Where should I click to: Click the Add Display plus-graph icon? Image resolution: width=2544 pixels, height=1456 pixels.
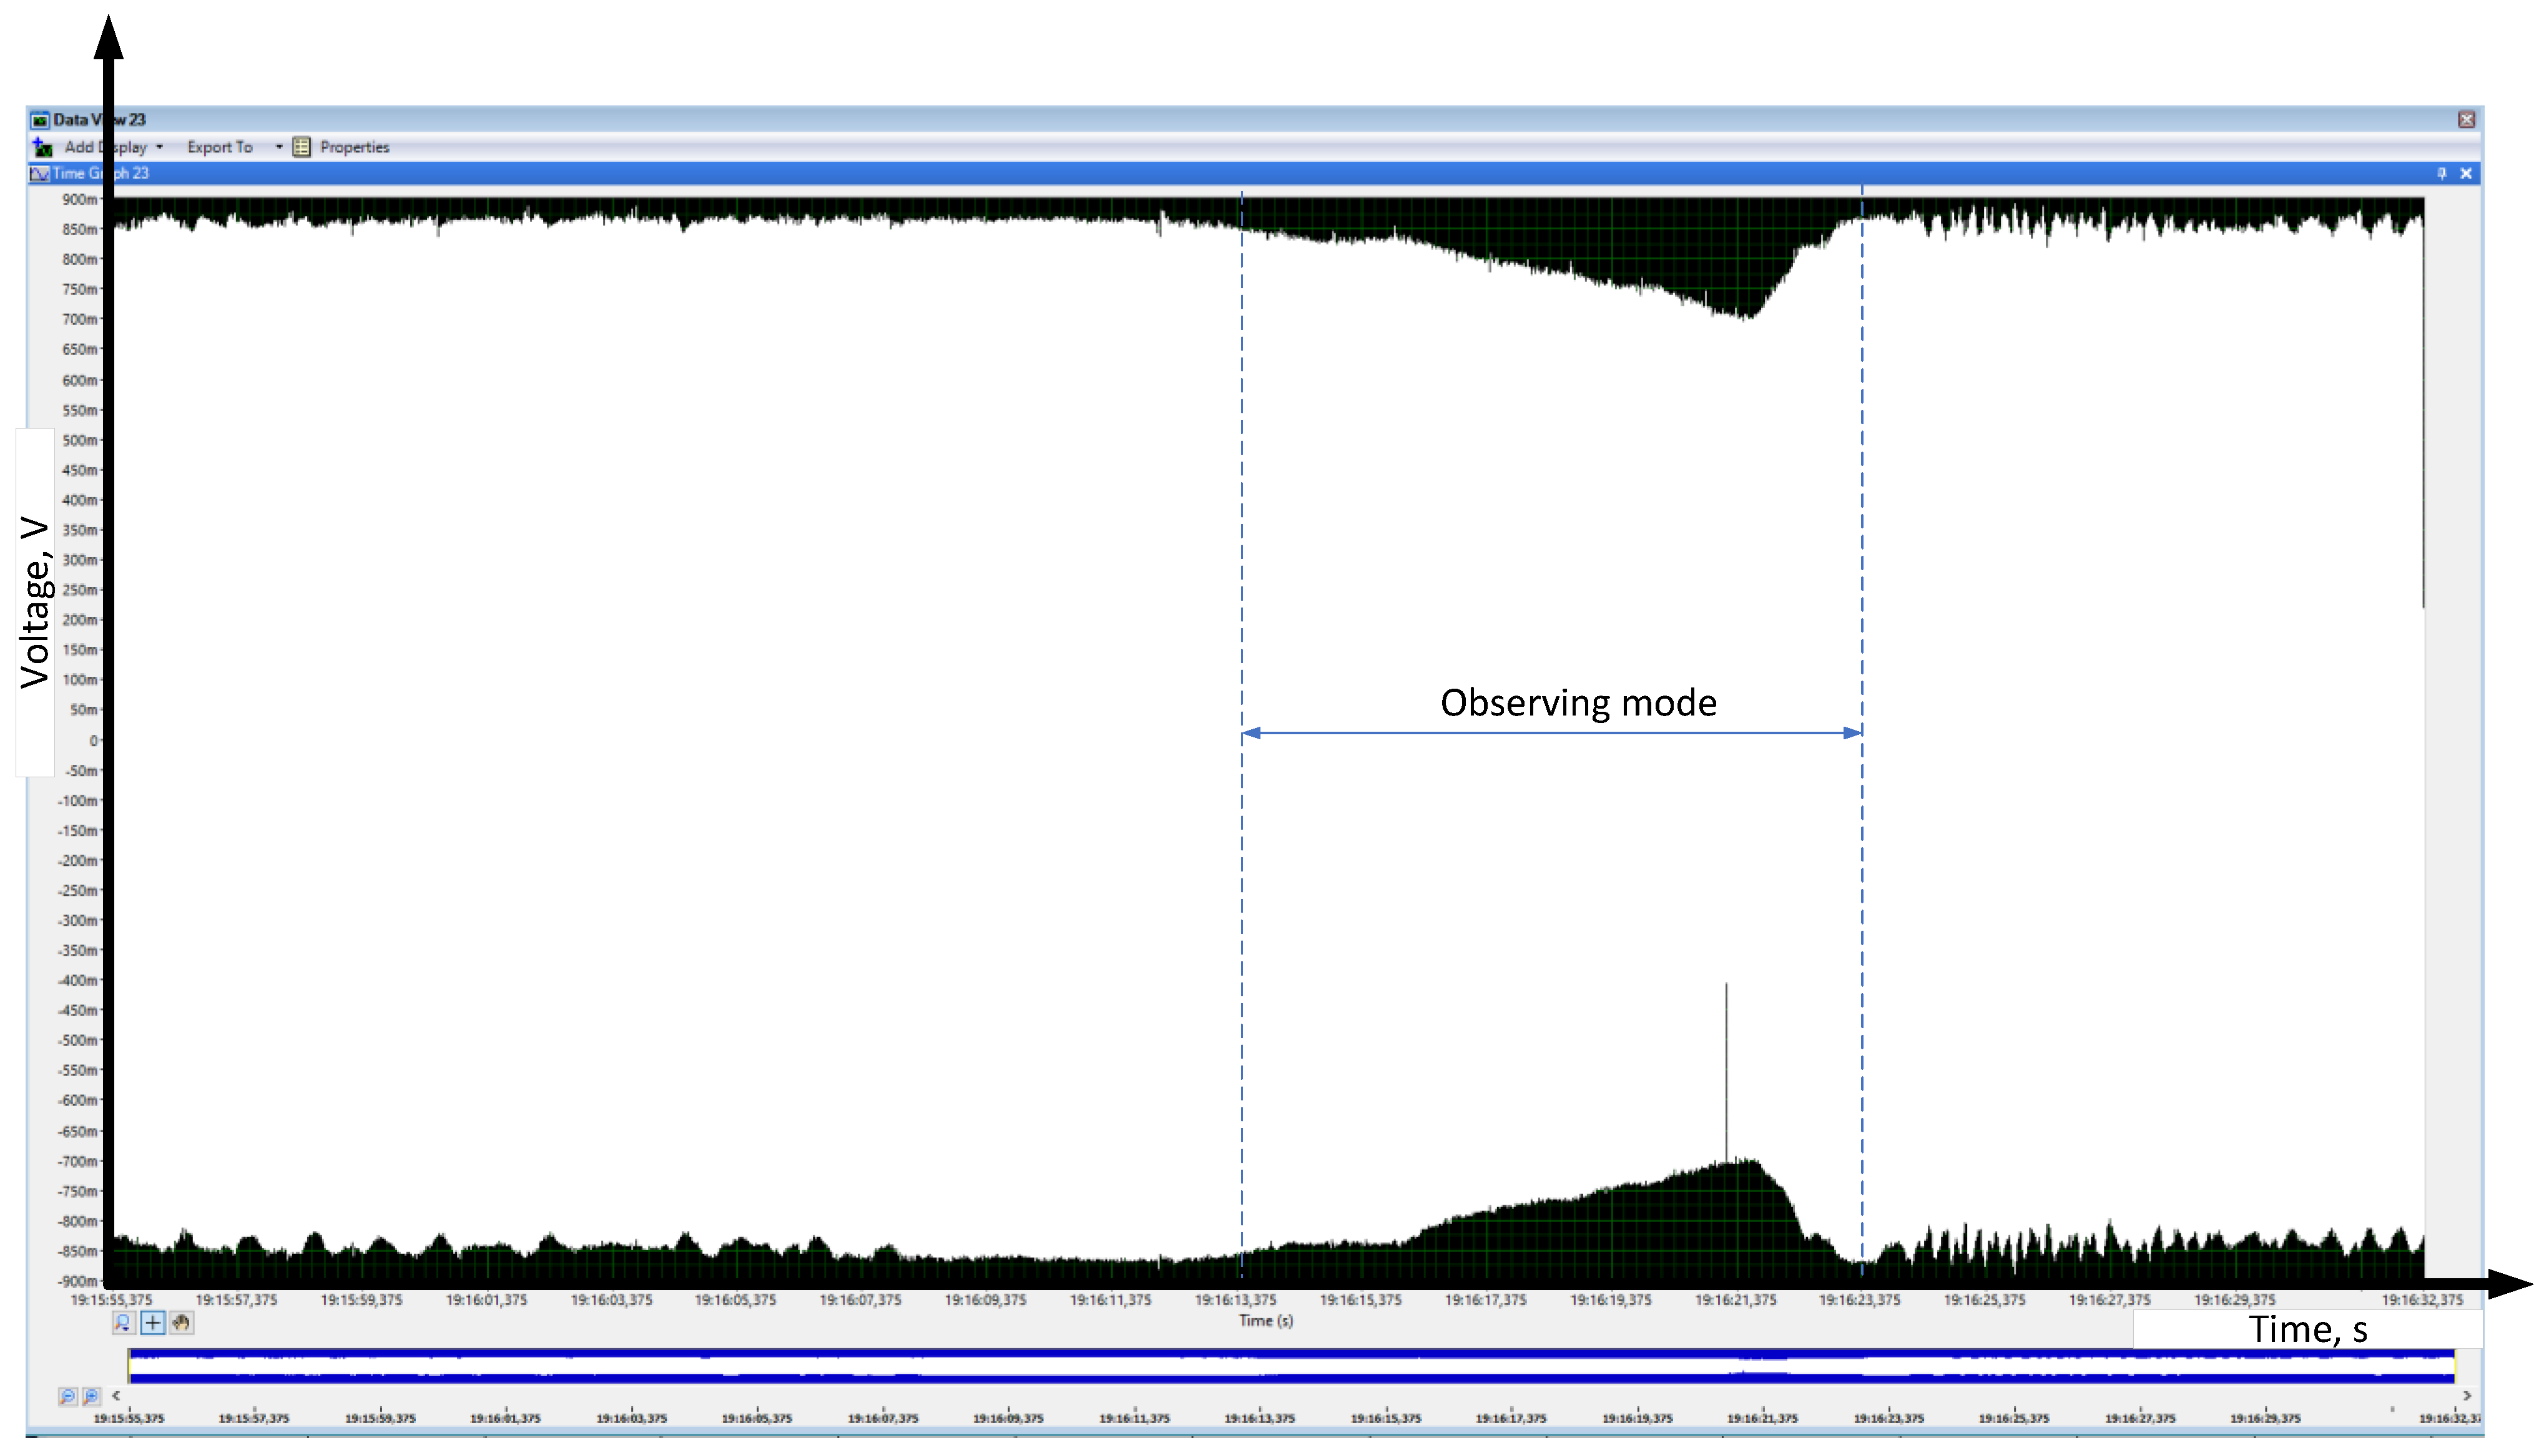coord(42,147)
